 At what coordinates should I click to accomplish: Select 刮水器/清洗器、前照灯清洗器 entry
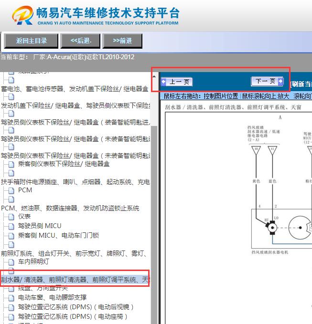[75, 280]
